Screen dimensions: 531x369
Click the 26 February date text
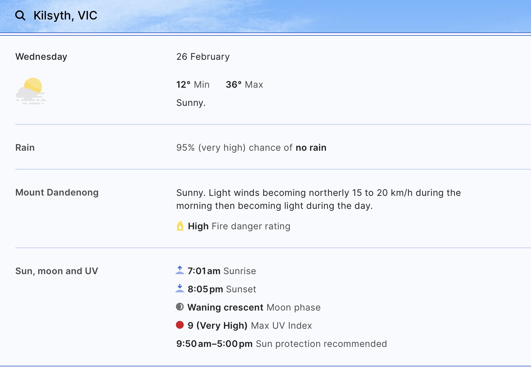(x=203, y=57)
